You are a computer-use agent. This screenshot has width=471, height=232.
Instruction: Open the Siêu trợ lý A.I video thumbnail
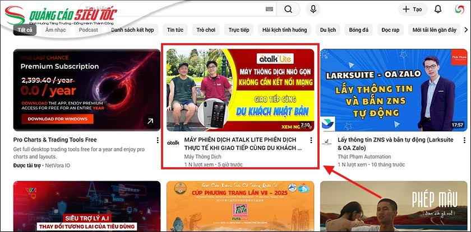[87, 206]
